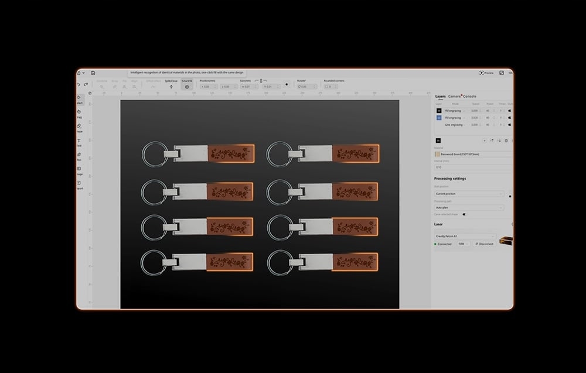Expand the Processing path dropdown showing Auto plan

click(469, 207)
